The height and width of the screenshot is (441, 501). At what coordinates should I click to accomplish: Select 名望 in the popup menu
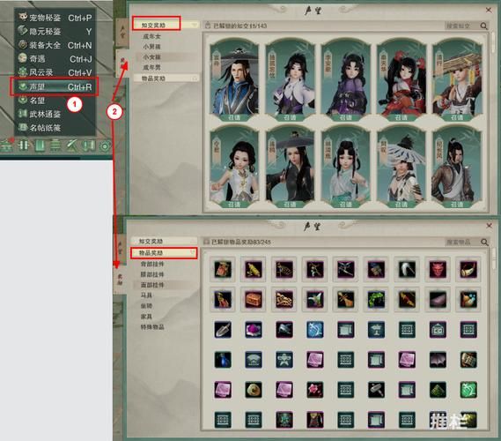(55, 101)
